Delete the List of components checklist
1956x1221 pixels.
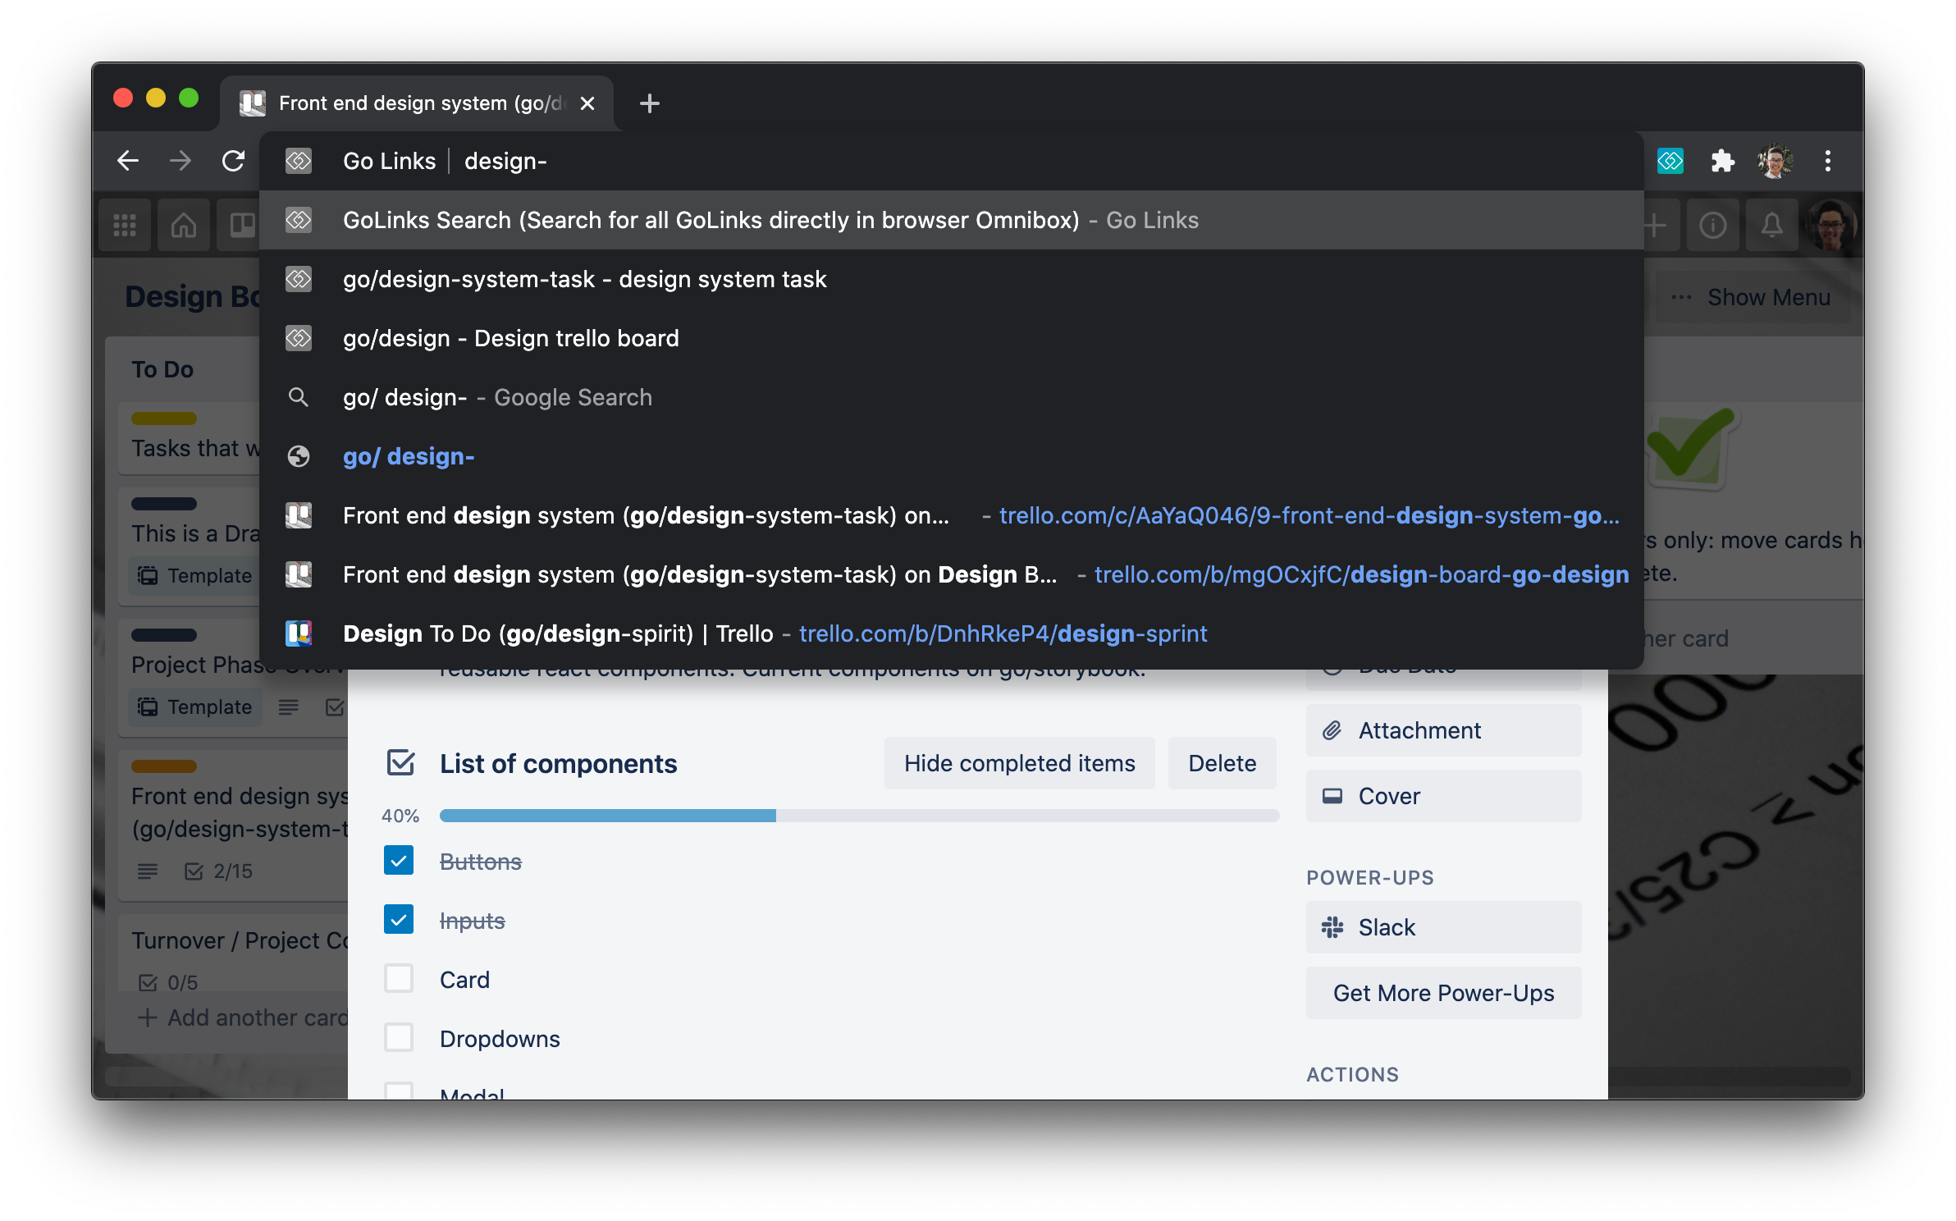[1222, 763]
